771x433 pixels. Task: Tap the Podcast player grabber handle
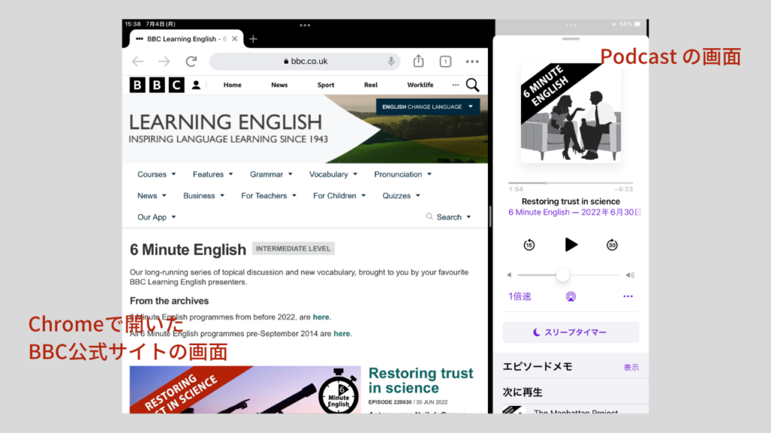tap(571, 39)
